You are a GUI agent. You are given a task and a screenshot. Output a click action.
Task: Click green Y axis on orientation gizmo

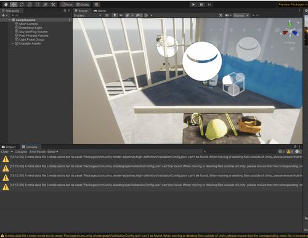coord(290,25)
